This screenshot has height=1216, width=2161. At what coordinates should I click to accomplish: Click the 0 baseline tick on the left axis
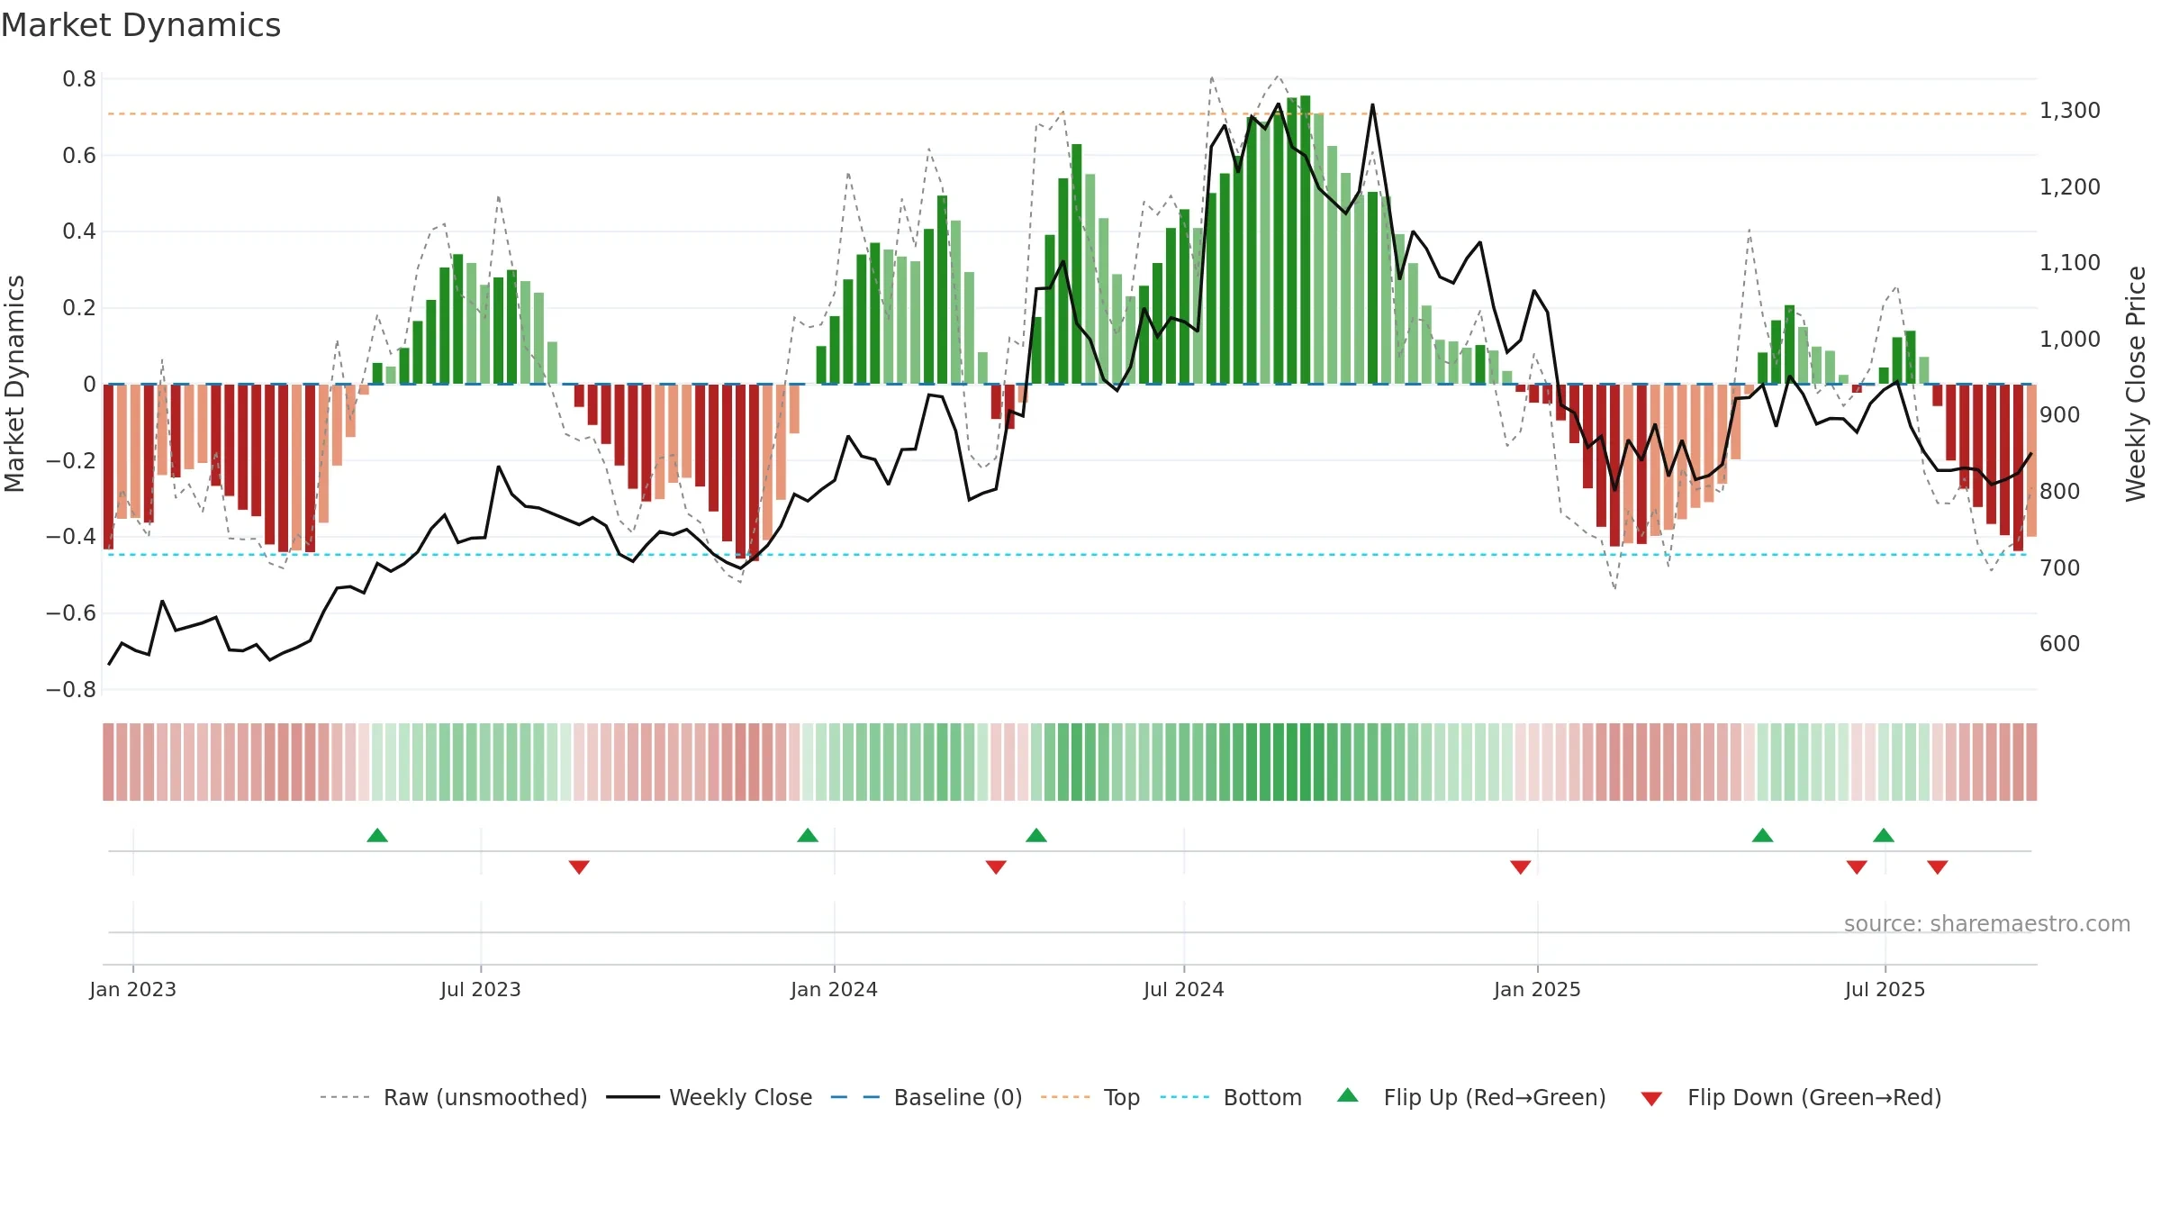click(x=89, y=385)
